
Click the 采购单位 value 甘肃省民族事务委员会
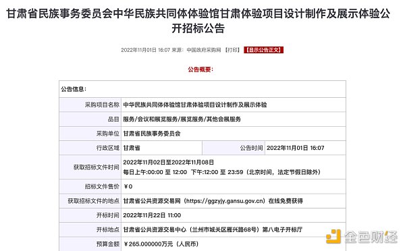tap(152, 134)
